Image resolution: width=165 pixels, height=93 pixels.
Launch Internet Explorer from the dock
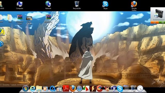[x=32, y=89]
